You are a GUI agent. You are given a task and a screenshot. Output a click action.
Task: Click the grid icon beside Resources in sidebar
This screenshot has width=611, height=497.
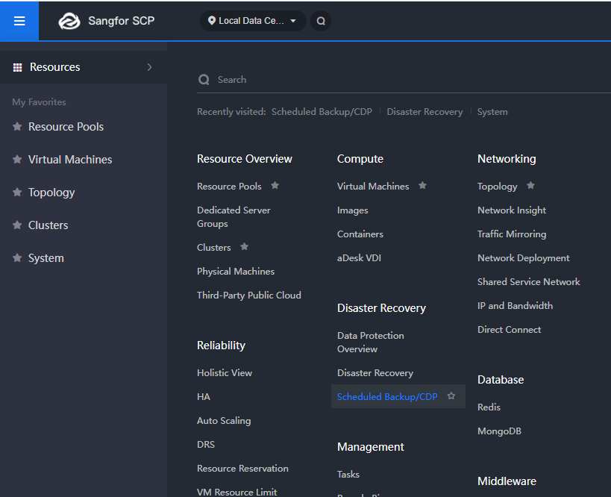pyautogui.click(x=17, y=66)
